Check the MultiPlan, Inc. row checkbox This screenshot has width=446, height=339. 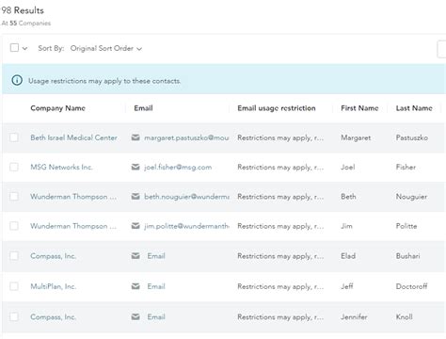[14, 286]
